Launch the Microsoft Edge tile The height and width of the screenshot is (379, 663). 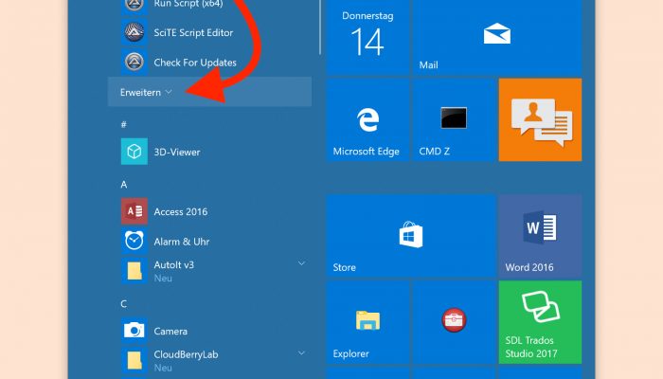click(367, 119)
